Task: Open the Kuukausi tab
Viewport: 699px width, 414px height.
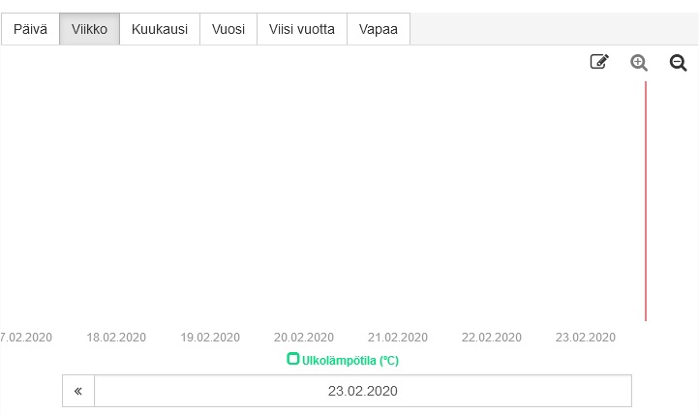Action: (160, 29)
